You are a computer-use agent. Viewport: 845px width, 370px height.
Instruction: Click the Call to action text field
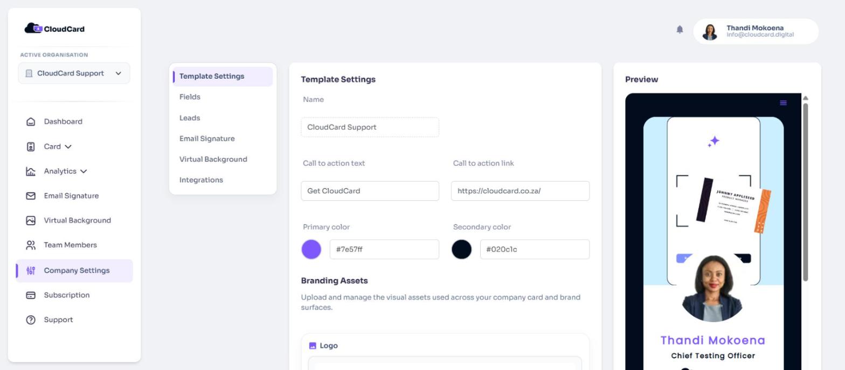point(370,191)
